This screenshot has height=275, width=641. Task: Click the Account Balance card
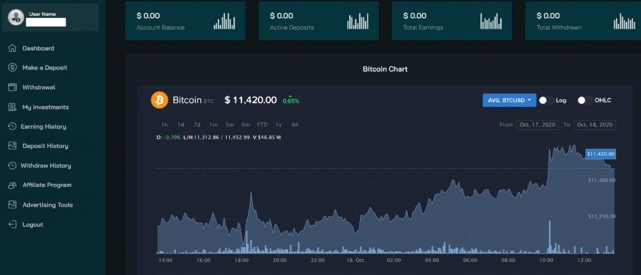(185, 21)
